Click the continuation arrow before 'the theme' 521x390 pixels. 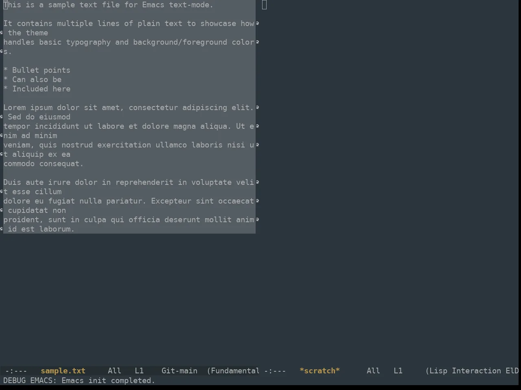(x=2, y=32)
